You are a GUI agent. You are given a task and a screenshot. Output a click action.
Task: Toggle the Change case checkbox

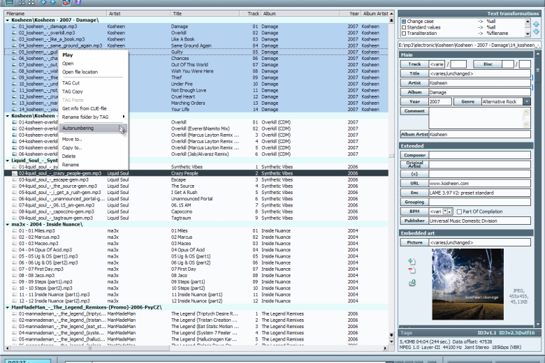click(x=404, y=22)
